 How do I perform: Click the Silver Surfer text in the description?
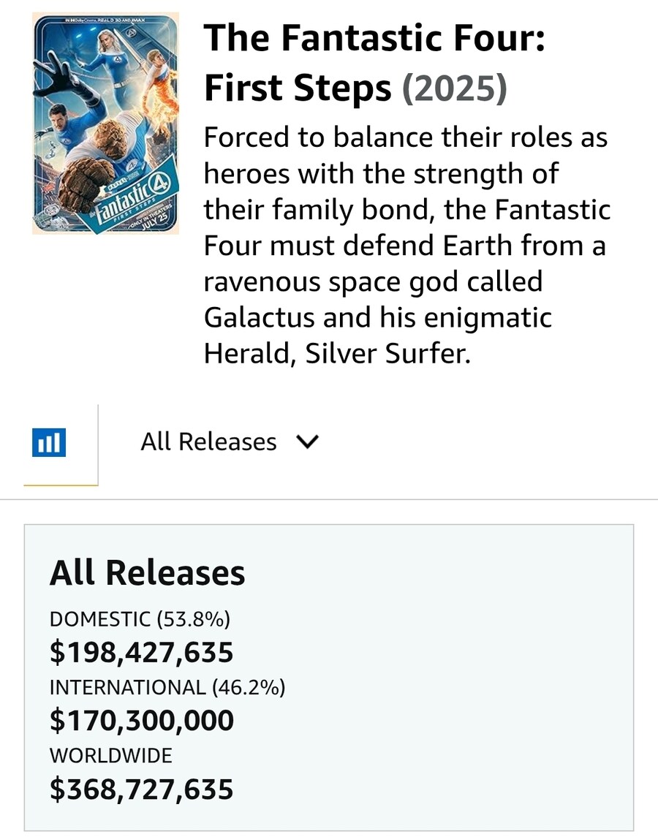click(x=387, y=353)
